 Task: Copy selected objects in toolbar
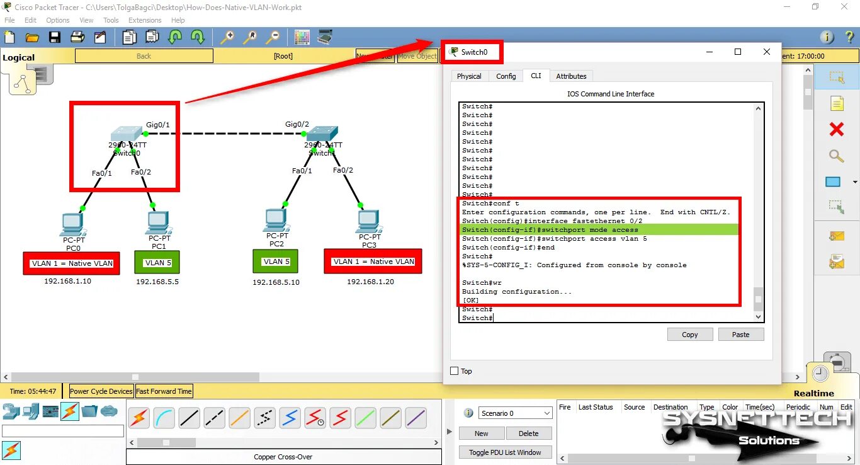(x=129, y=37)
